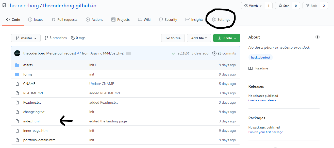Click the Packages heading link
Screen dimensions: 334x148
point(257,118)
